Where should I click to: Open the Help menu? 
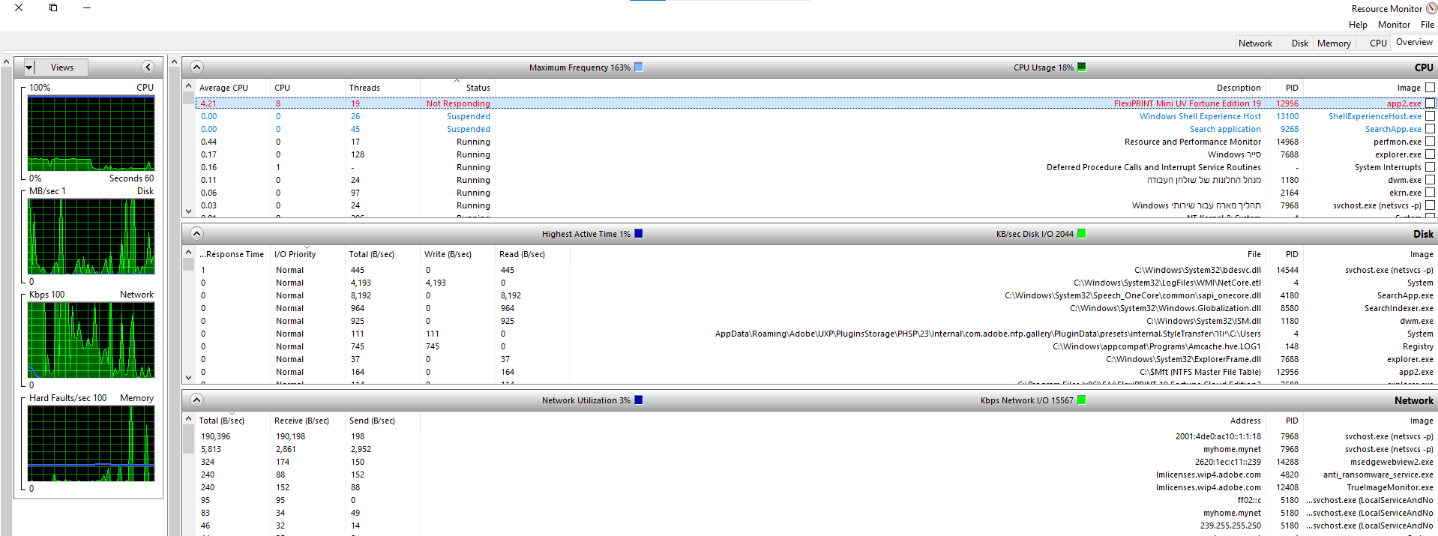pos(1358,25)
